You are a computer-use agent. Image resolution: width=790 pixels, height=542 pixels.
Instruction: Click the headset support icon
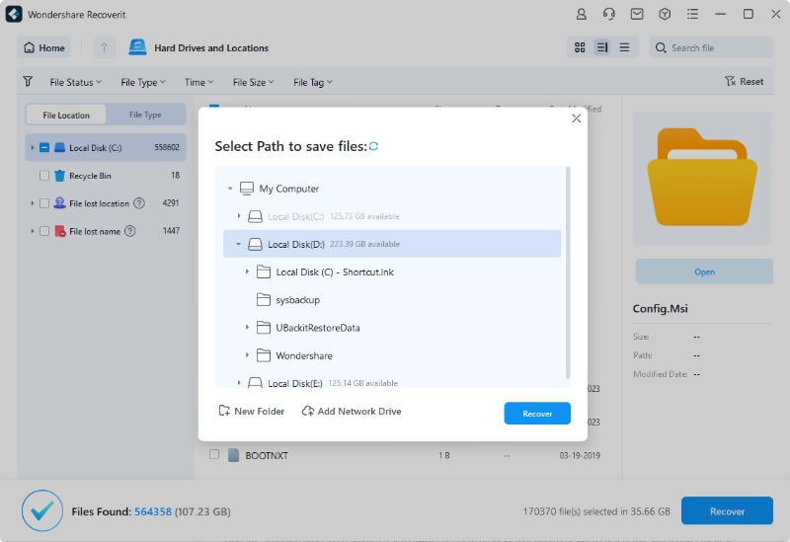(x=609, y=15)
